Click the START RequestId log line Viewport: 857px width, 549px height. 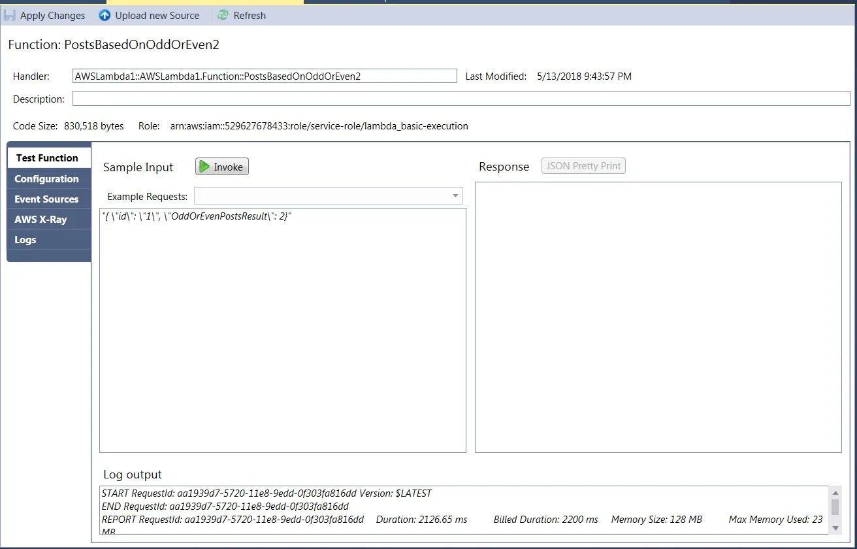[x=267, y=493]
